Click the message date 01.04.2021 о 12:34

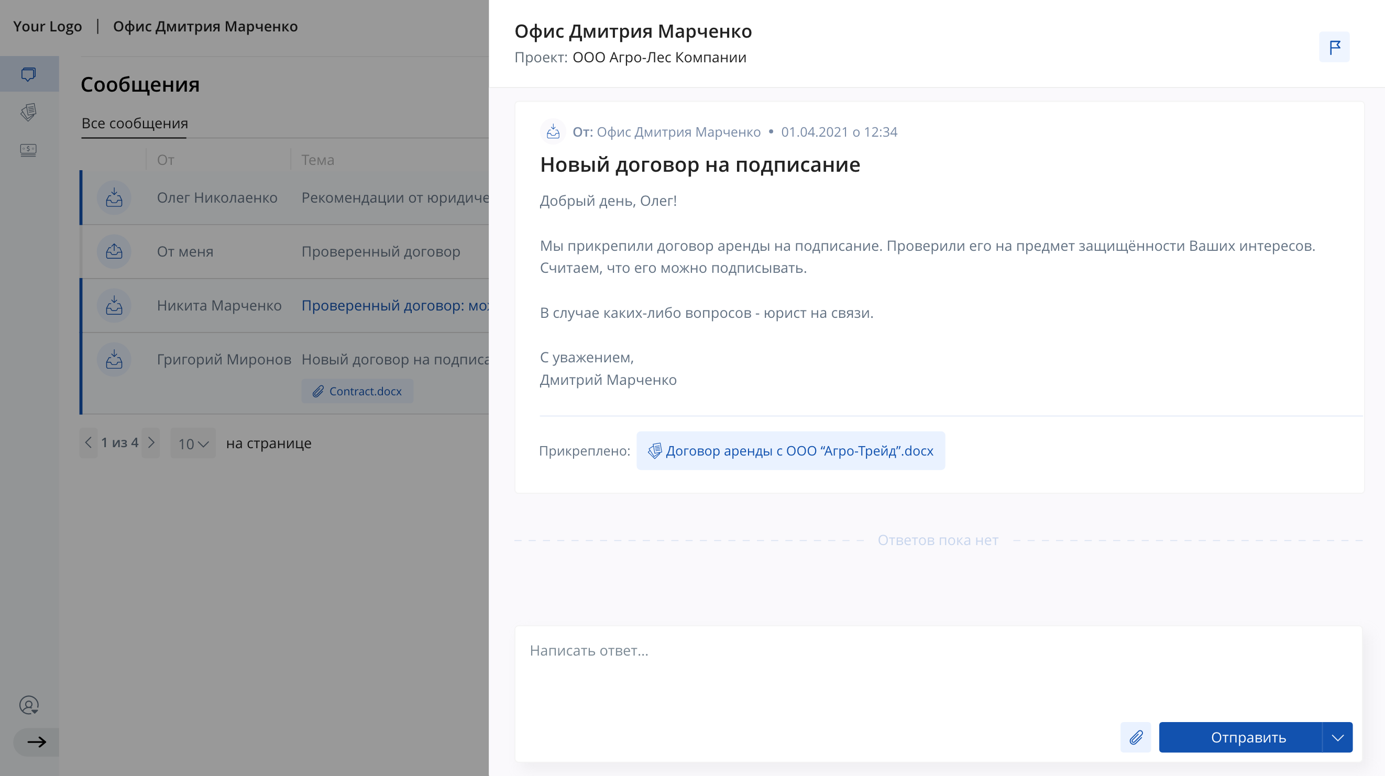[x=839, y=132]
